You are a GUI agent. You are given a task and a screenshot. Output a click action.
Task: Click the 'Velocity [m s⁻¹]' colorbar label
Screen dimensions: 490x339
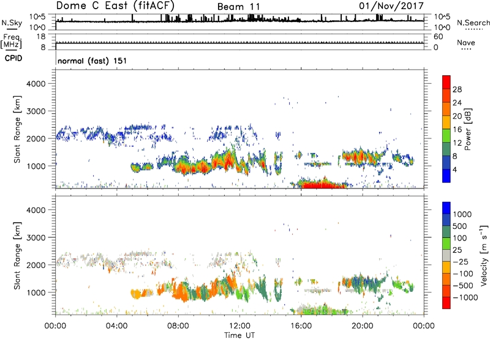click(x=484, y=255)
